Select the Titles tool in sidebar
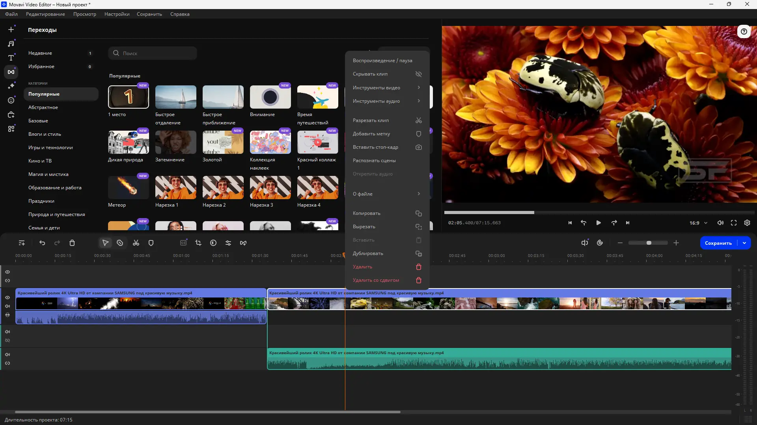The width and height of the screenshot is (757, 425). click(11, 57)
